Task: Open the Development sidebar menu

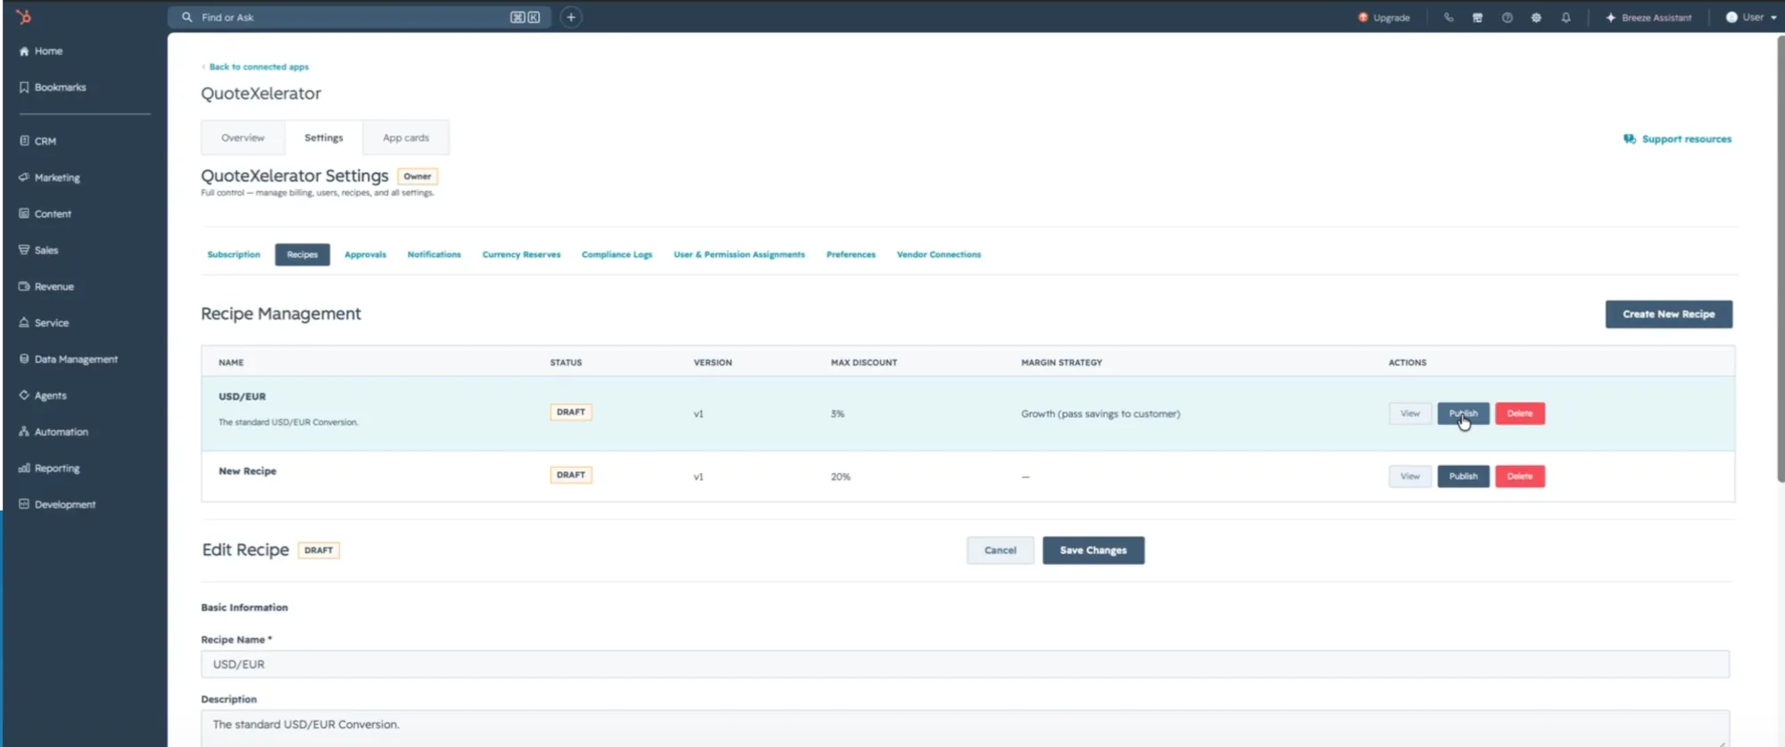Action: [x=57, y=504]
